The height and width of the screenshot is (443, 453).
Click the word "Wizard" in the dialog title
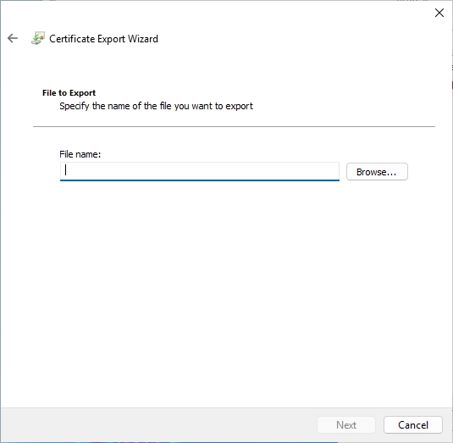coord(143,39)
